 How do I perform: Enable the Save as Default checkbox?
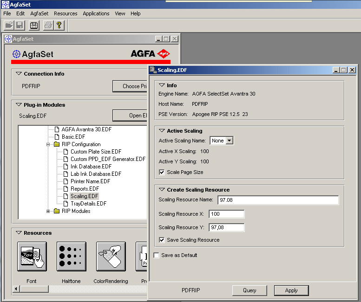point(156,255)
